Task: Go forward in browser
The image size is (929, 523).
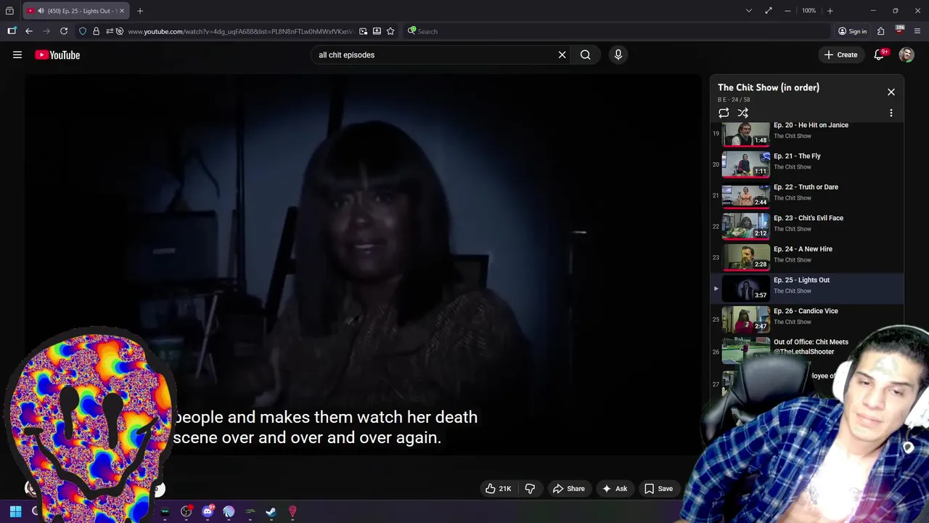Action: tap(46, 31)
